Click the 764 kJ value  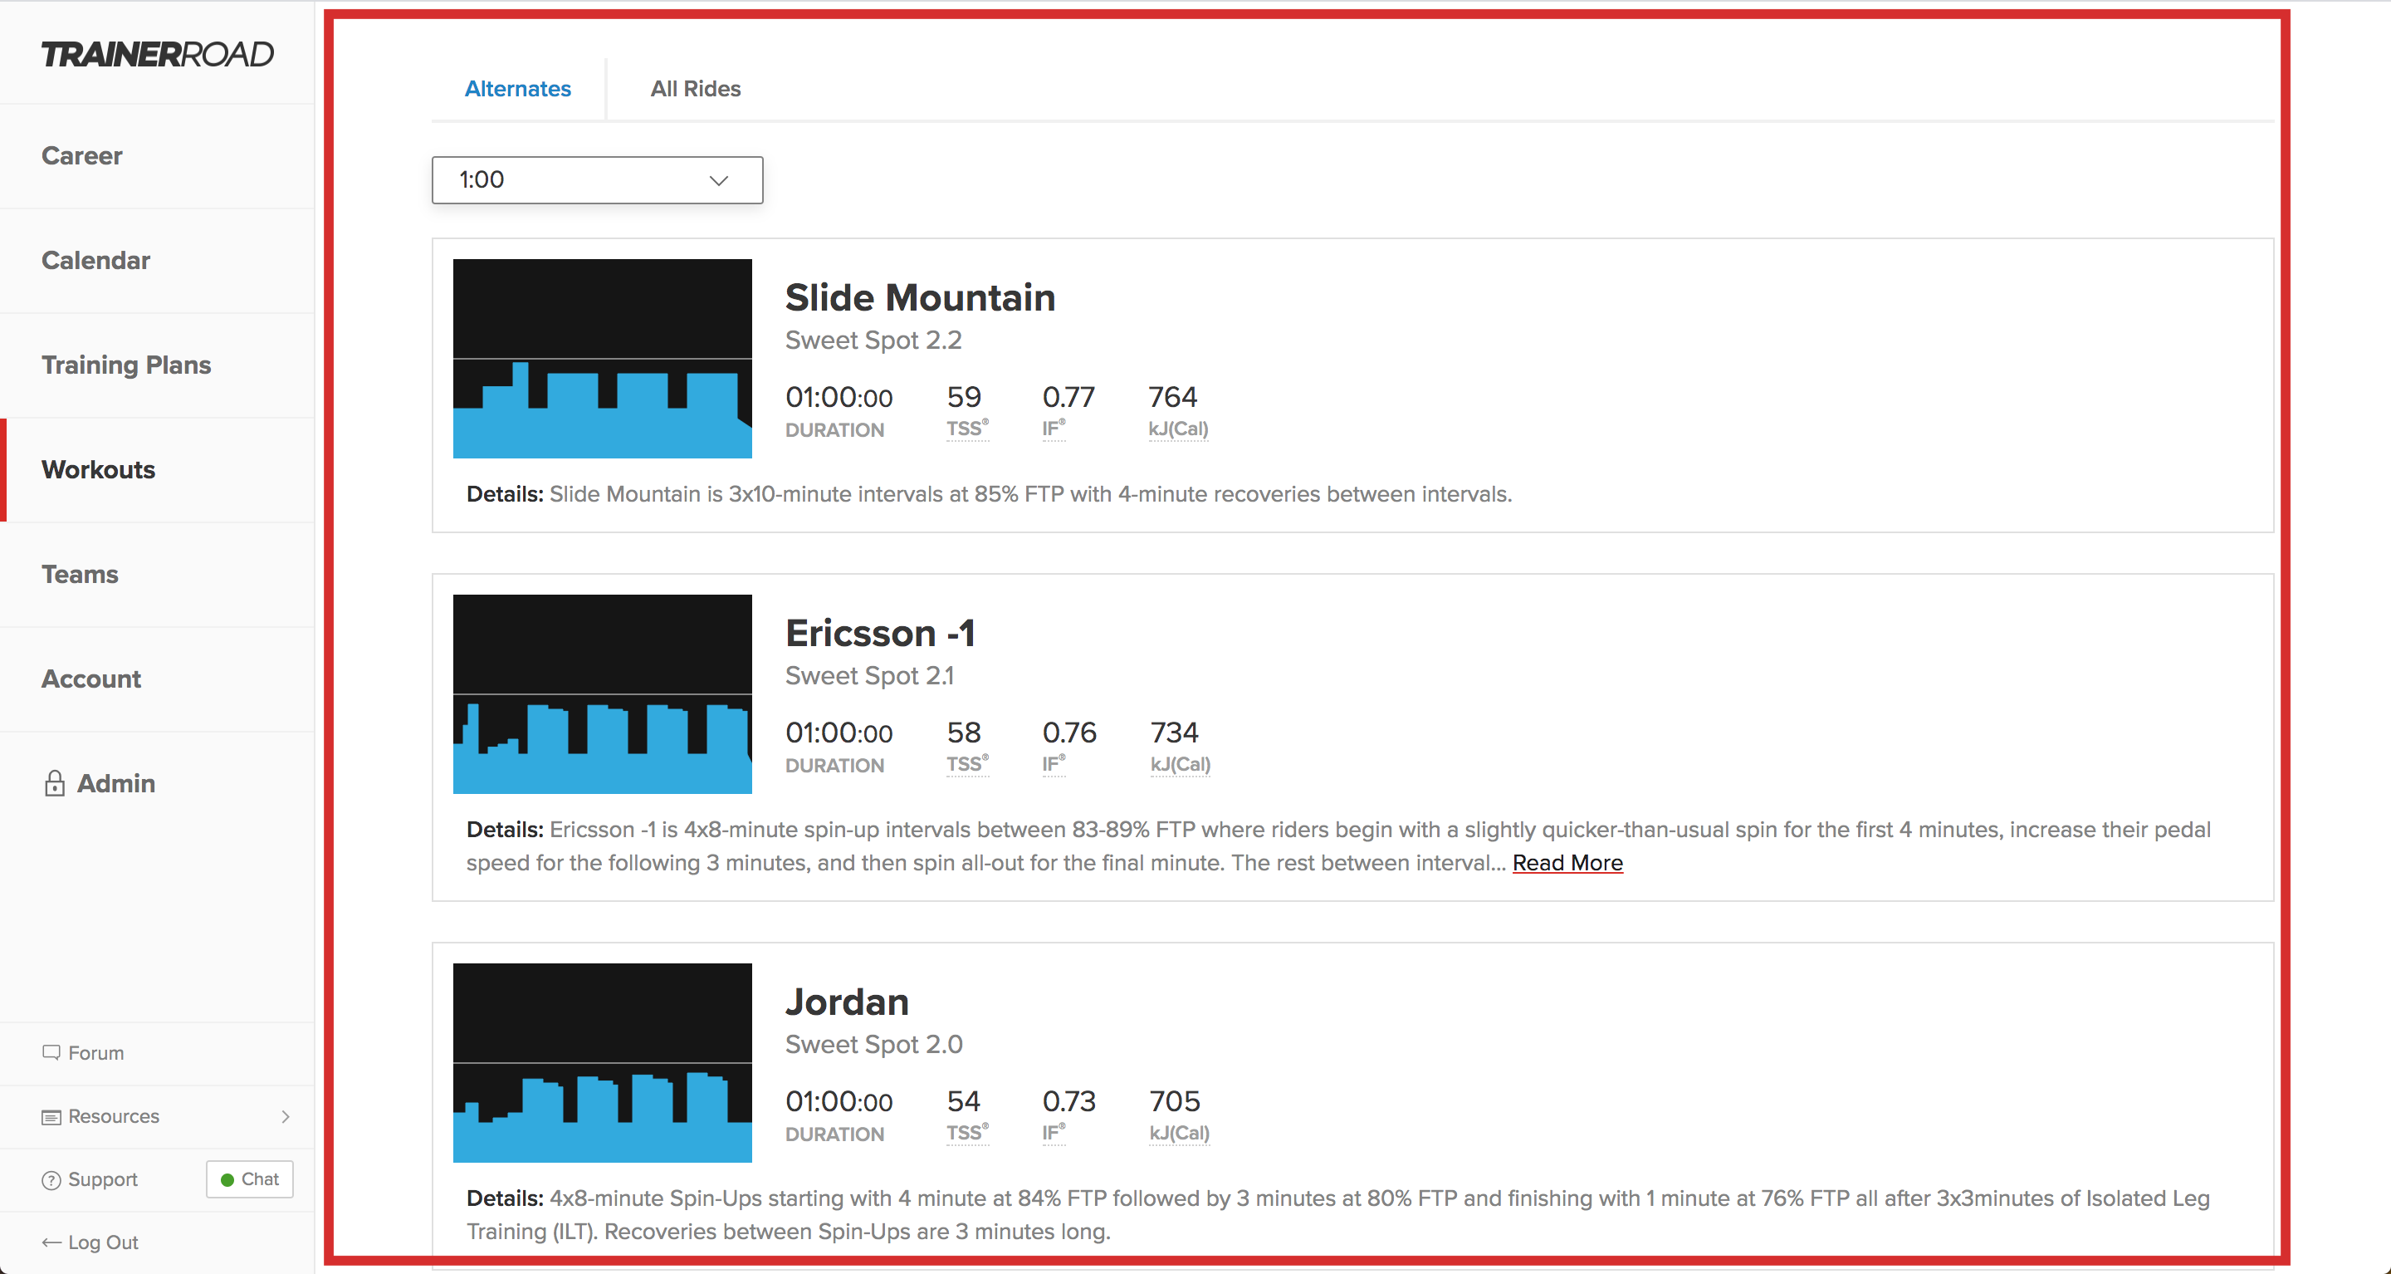point(1172,396)
